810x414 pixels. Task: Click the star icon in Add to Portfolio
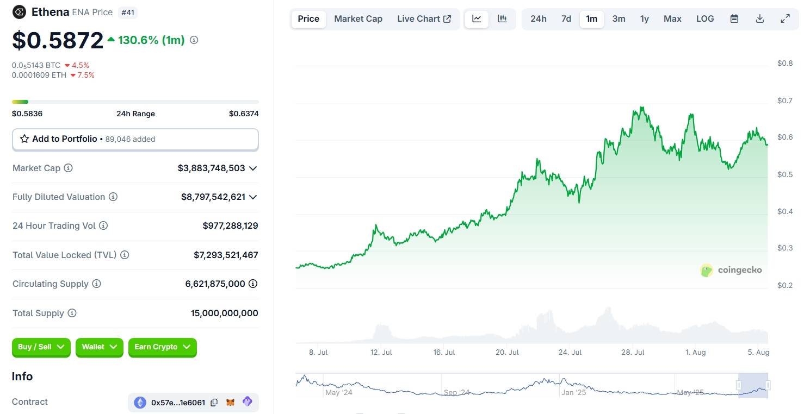[x=24, y=139]
